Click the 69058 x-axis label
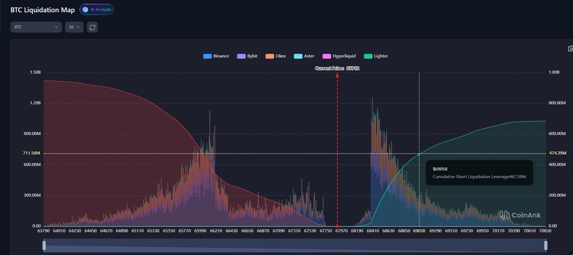 [419, 231]
